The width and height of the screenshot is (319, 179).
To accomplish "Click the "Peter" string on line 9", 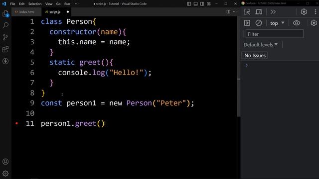I will tap(171, 103).
